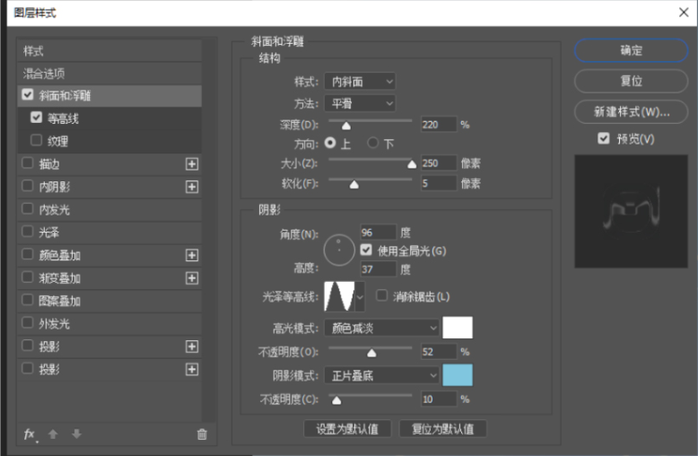Click the 软化 value field showing 5

[439, 183]
